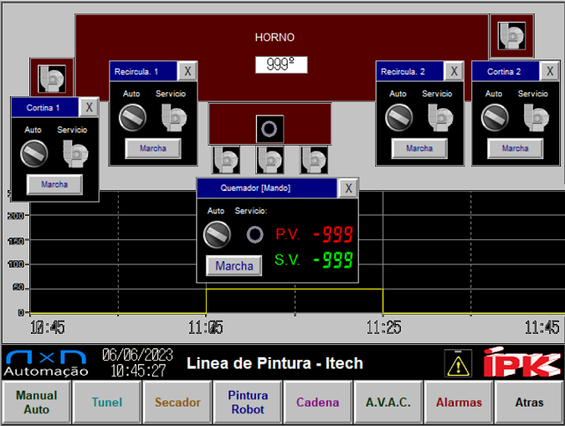
Task: Select the Cortina 2 service fan icon
Action: click(x=536, y=118)
